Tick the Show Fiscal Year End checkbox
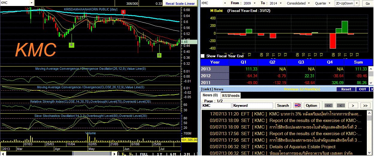 [x=203, y=56]
